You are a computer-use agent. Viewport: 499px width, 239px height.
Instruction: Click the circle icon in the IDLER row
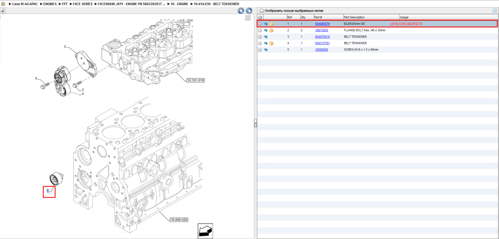click(x=260, y=24)
